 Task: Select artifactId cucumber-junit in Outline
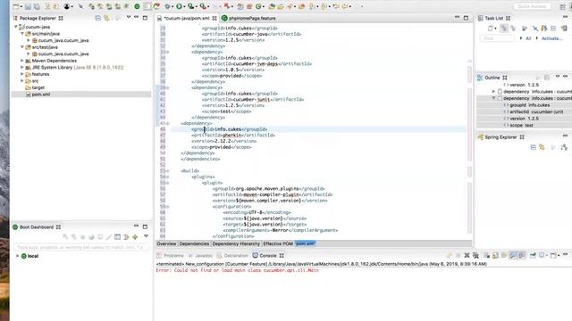533,111
